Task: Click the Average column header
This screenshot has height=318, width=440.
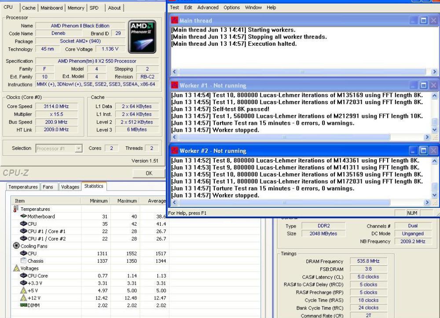Action: click(154, 201)
